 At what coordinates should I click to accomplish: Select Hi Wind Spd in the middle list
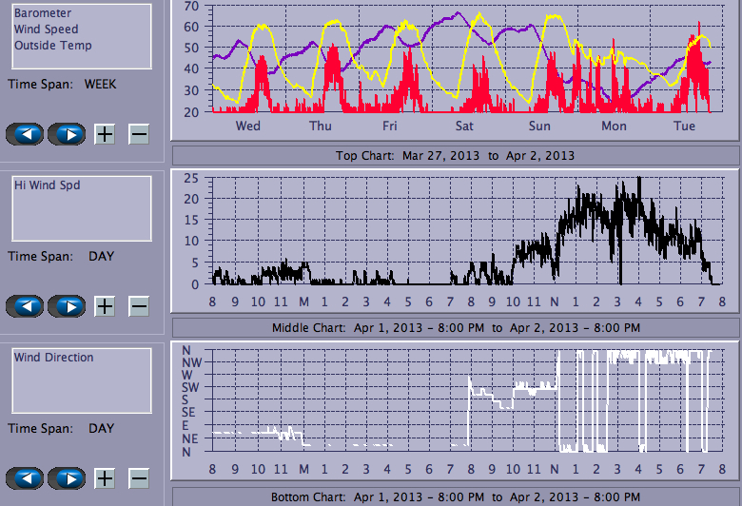point(47,185)
